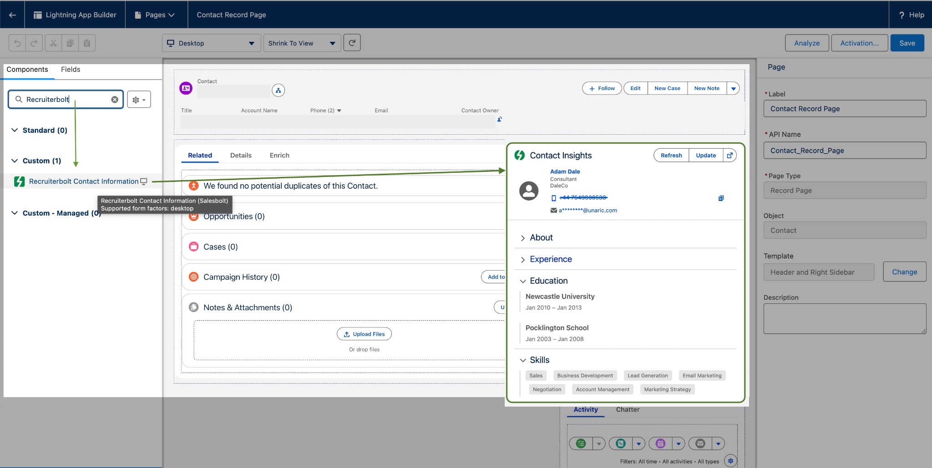Viewport: 932px width, 468px height.
Task: Click the change owner icon
Action: tap(499, 119)
